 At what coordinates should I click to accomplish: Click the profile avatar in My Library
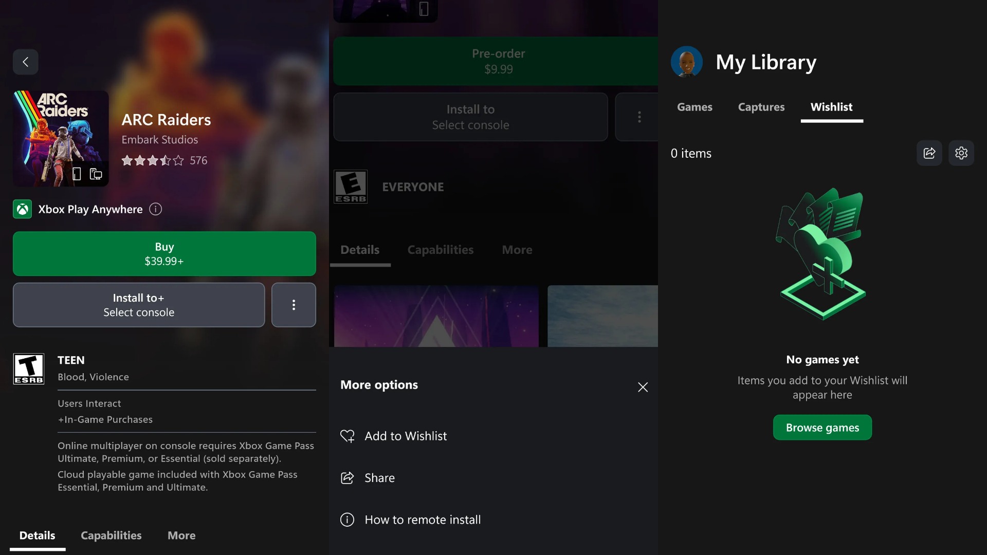pos(686,62)
